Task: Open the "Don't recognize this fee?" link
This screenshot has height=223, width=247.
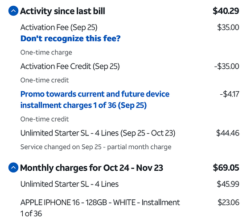Action: (70, 38)
